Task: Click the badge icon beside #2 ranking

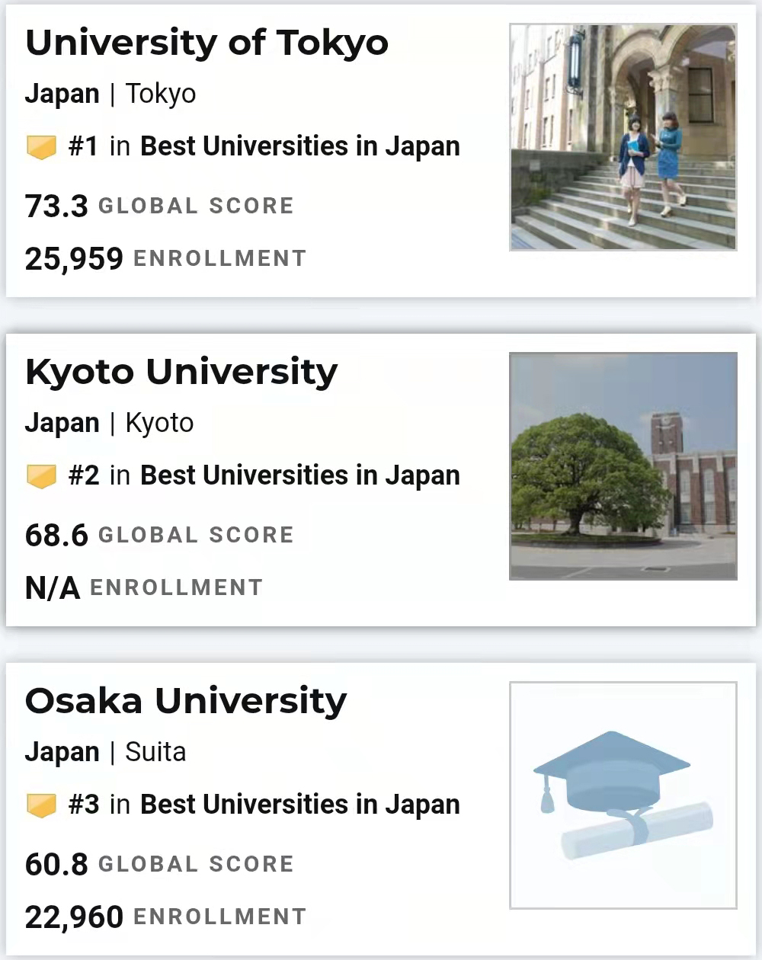Action: [41, 476]
